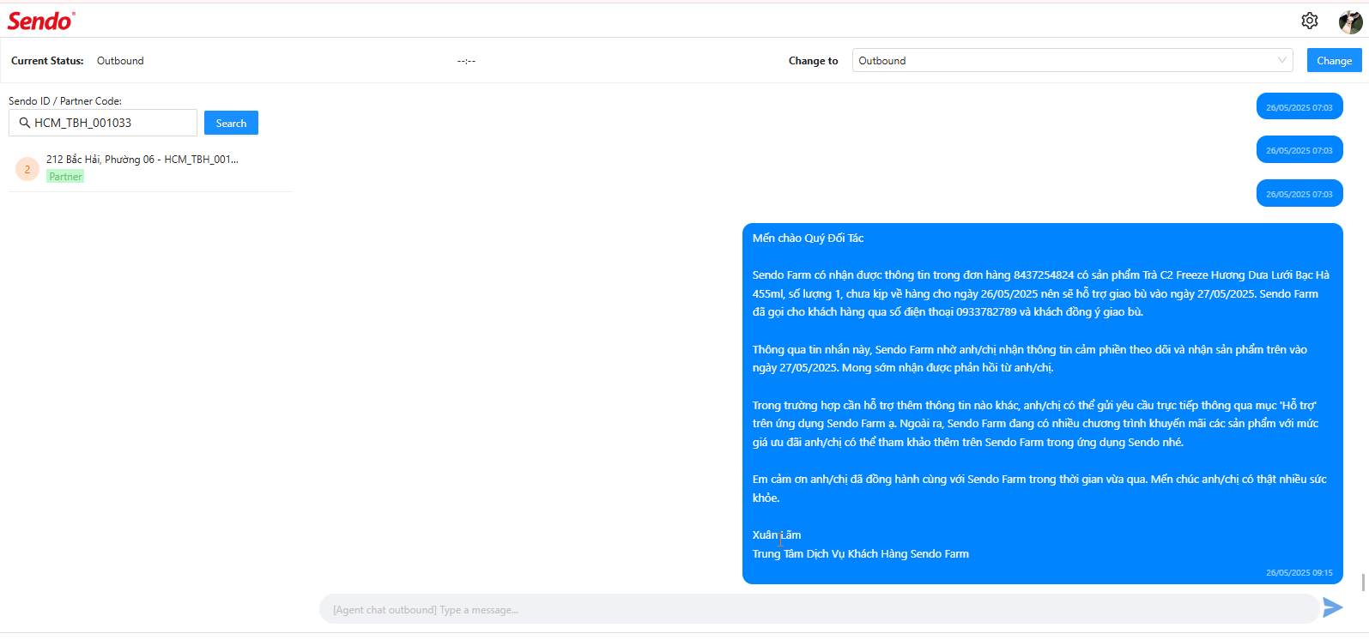Open the Change to status dropdown
The width and height of the screenshot is (1369, 640).
coord(1073,60)
